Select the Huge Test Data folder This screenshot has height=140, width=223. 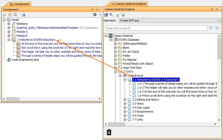pos(132,68)
